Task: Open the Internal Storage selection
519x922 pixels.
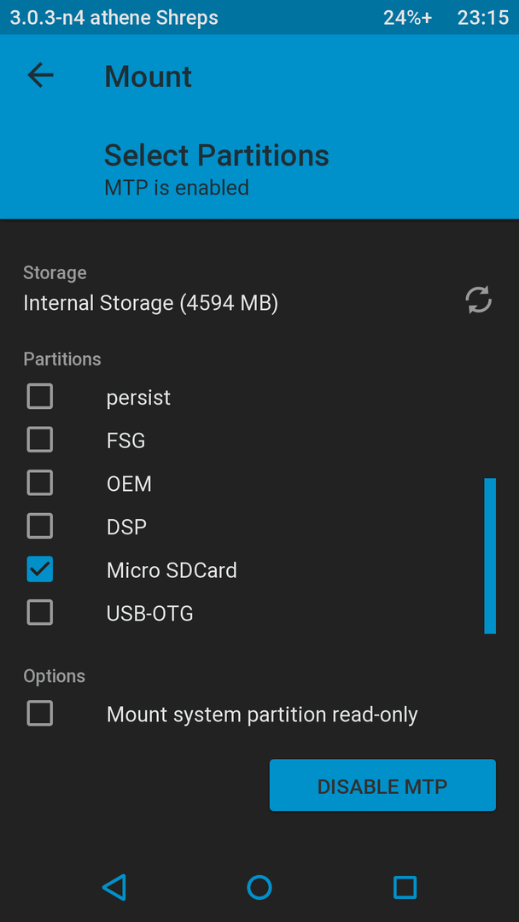Action: pos(150,303)
